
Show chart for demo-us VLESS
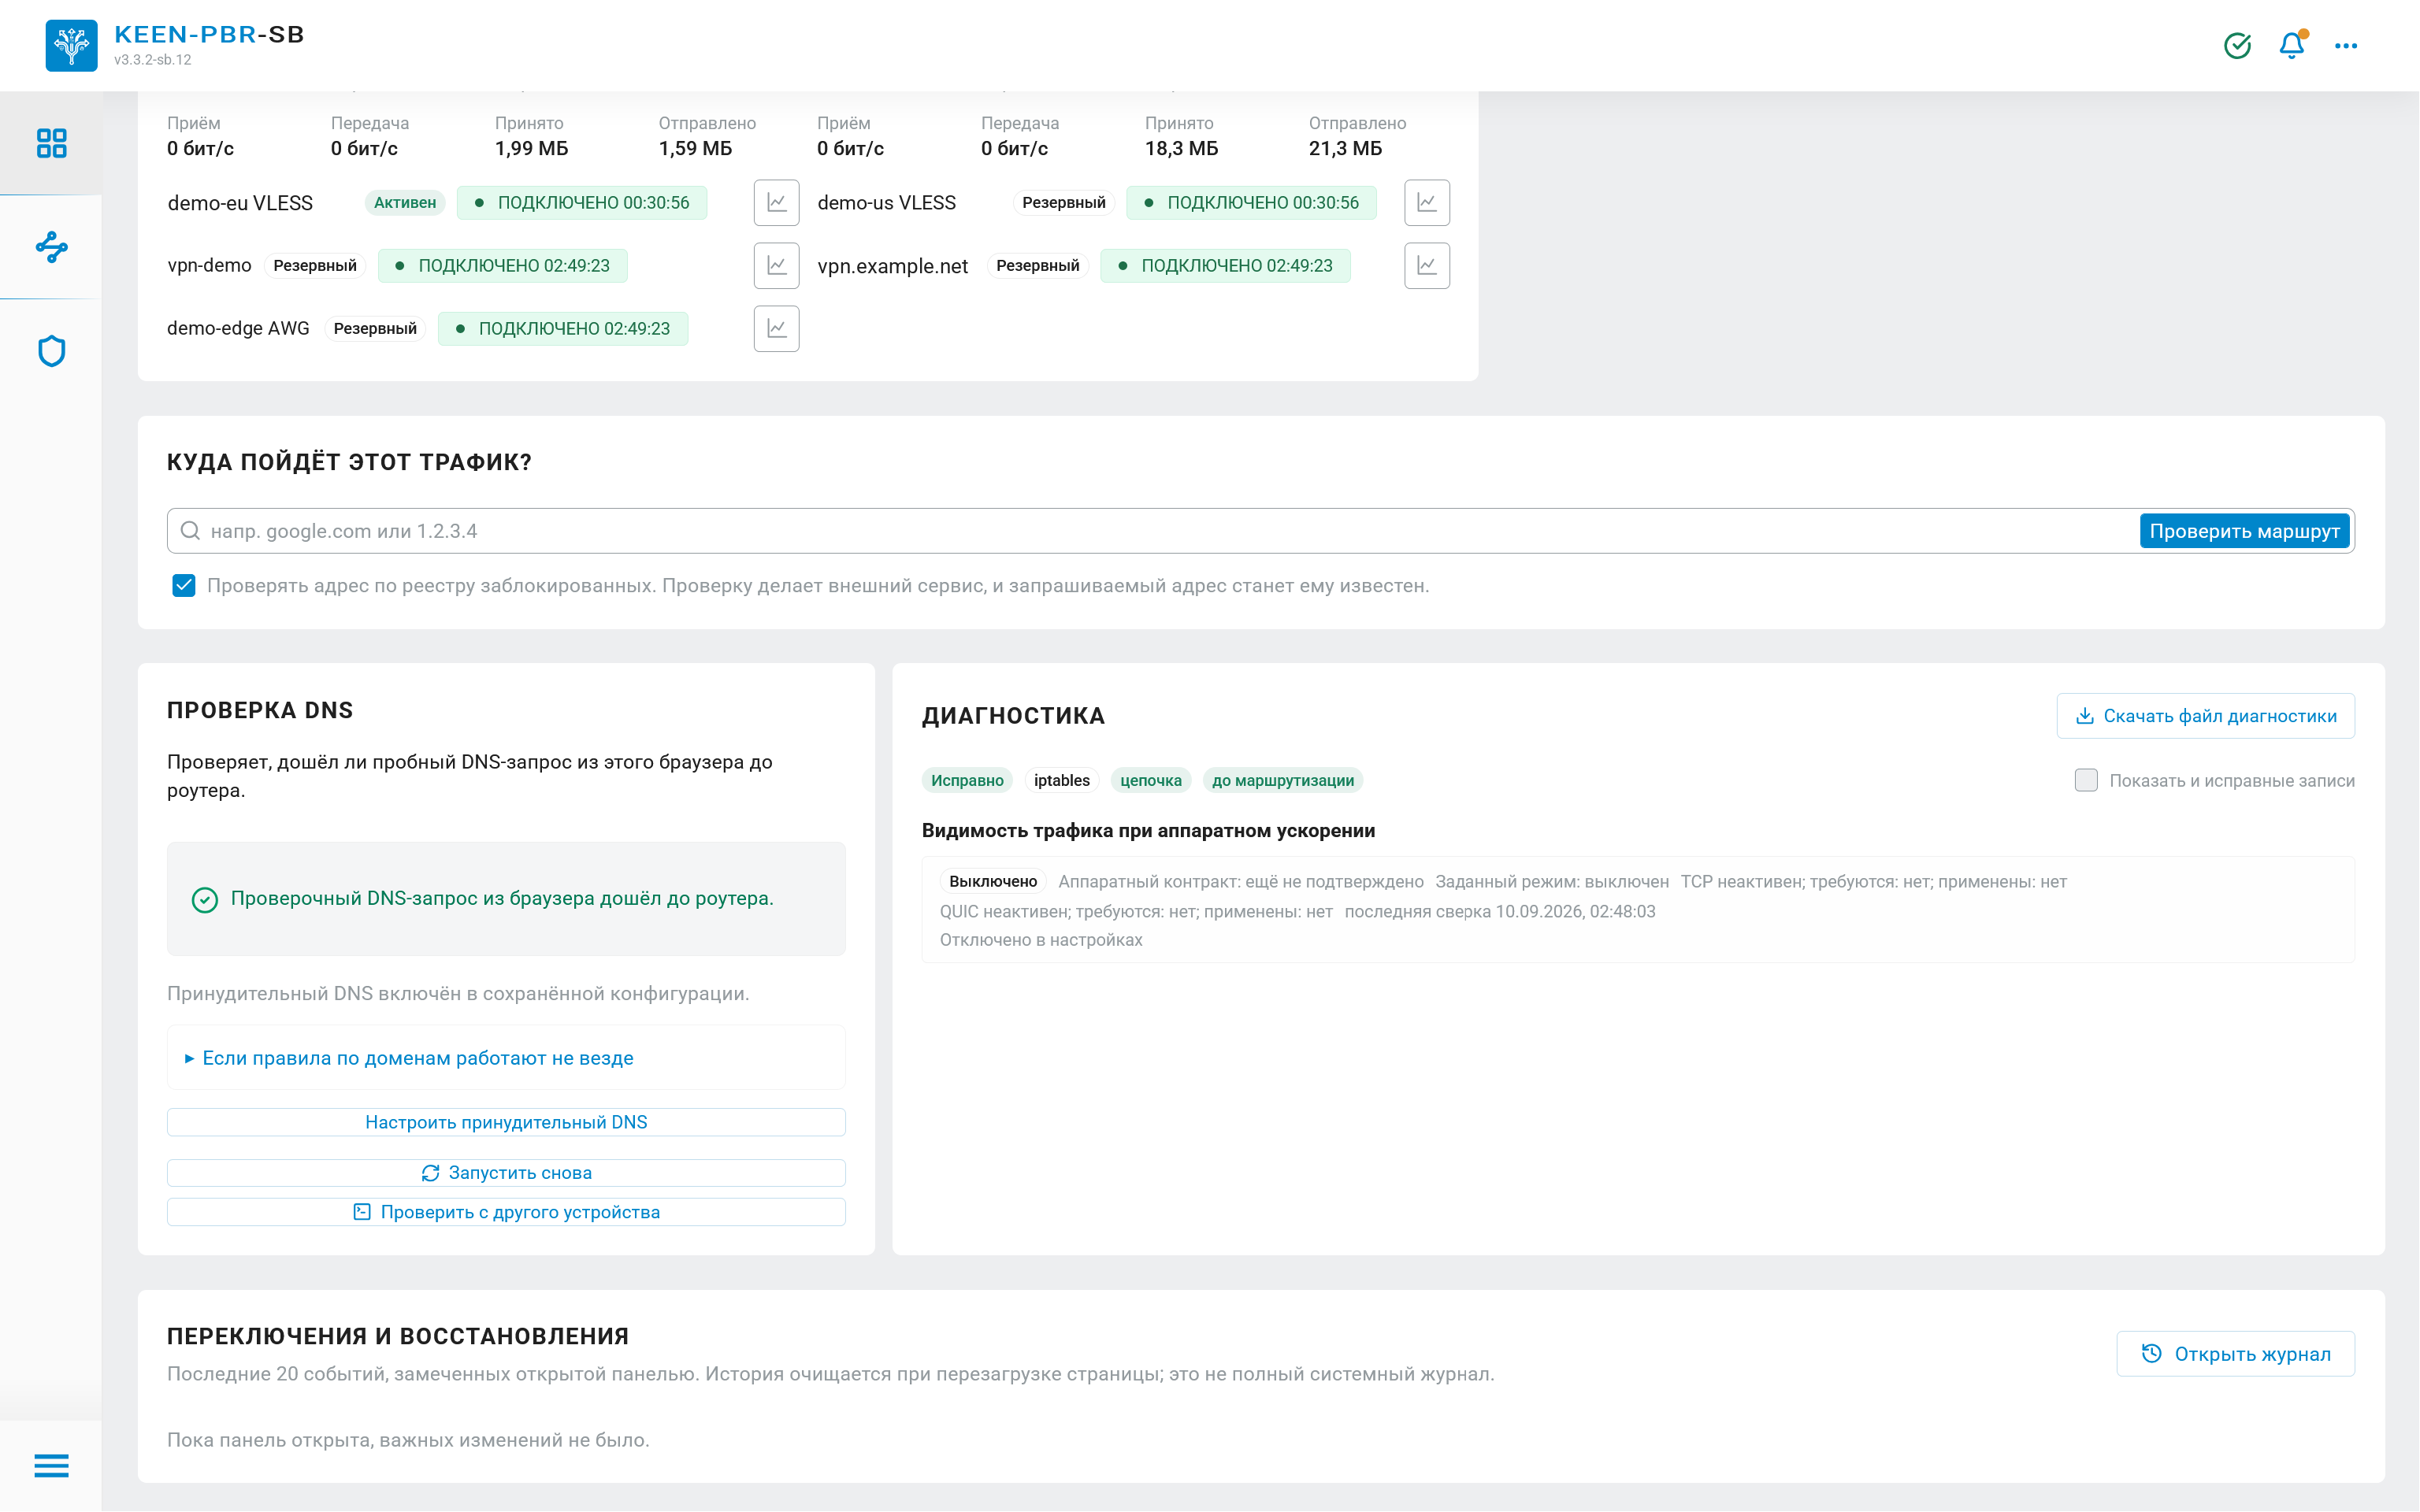[1427, 203]
